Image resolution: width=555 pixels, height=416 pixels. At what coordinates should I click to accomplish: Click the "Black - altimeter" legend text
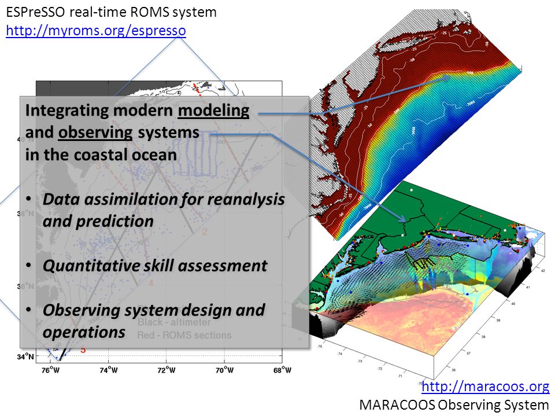click(174, 322)
